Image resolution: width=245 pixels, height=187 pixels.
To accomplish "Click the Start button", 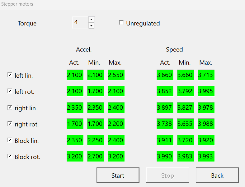I will pos(118,175).
